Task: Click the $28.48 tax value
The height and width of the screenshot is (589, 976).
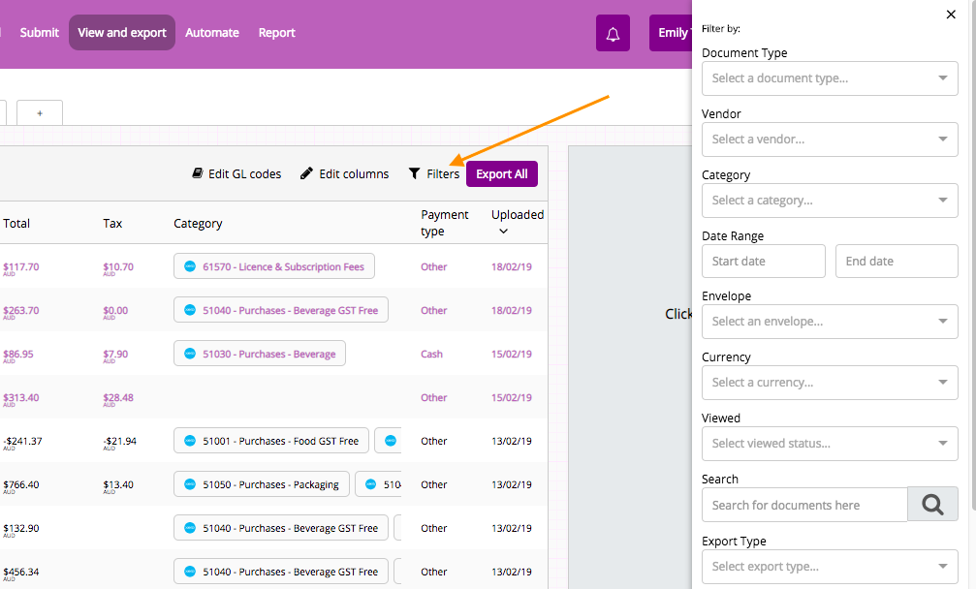Action: point(118,397)
